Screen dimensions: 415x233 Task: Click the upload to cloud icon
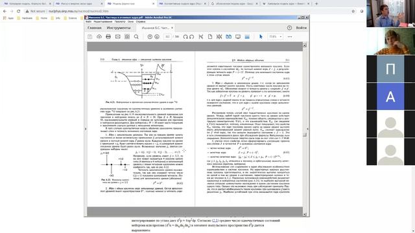coord(99,37)
